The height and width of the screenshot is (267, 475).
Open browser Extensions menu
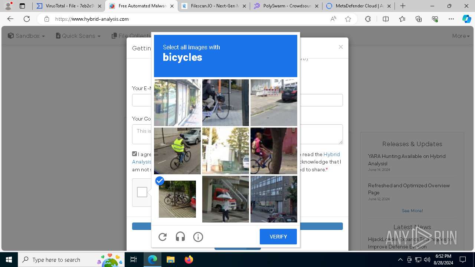[x=368, y=19]
